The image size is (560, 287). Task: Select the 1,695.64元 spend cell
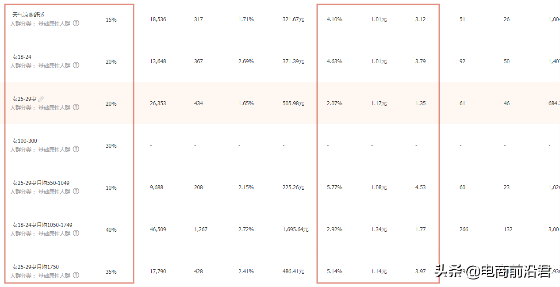295,230
